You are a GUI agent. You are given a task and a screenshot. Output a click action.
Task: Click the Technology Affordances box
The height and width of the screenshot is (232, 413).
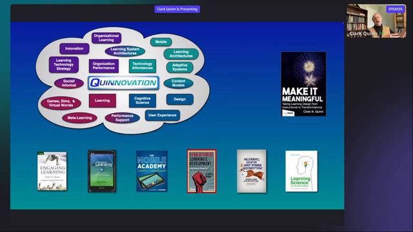click(143, 66)
